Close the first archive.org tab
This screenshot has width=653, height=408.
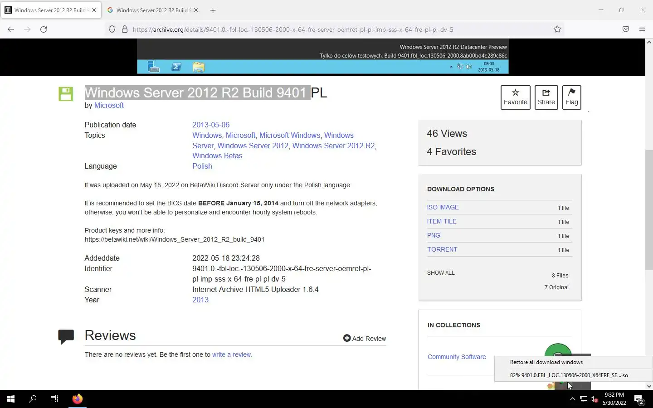coord(94,10)
